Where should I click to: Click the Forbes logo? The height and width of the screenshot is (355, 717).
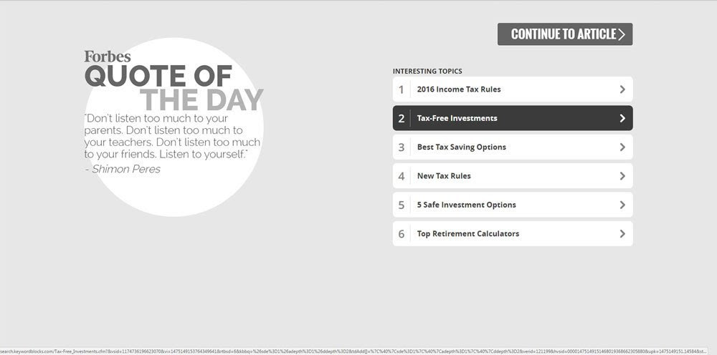point(108,57)
